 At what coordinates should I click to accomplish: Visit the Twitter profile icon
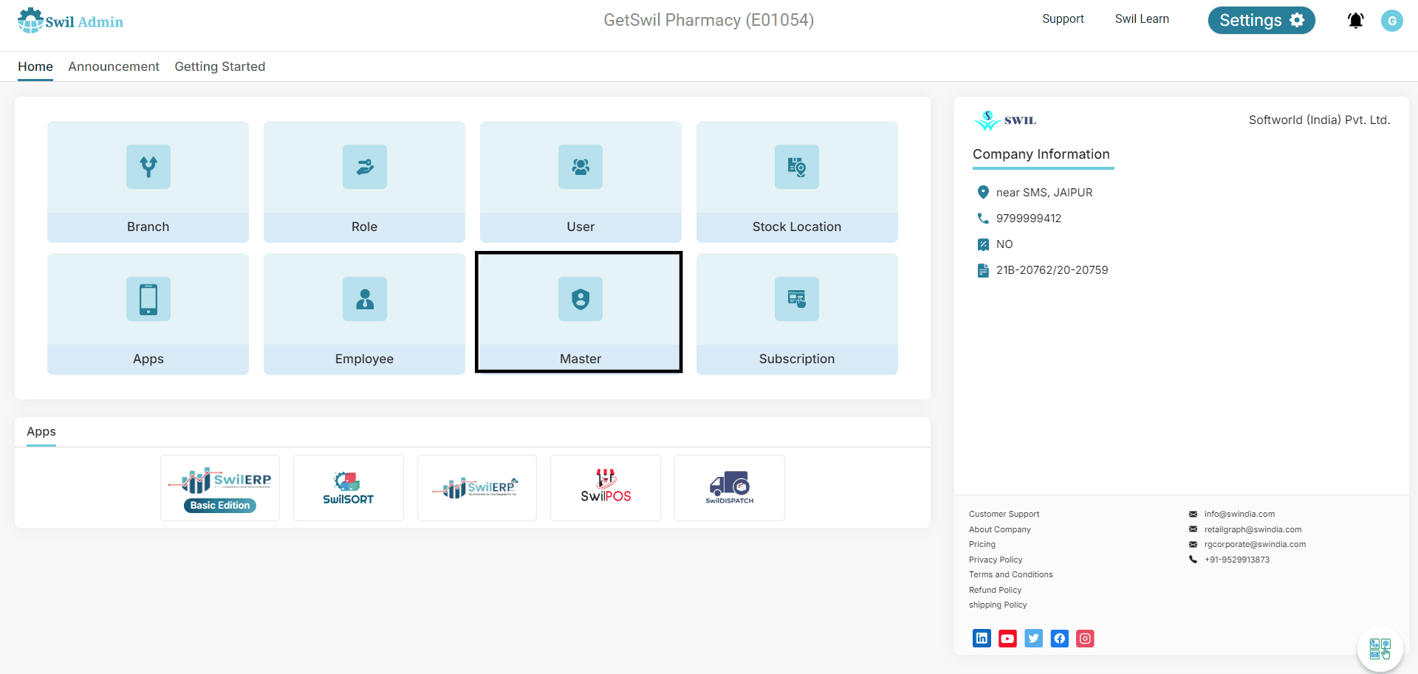[1034, 638]
